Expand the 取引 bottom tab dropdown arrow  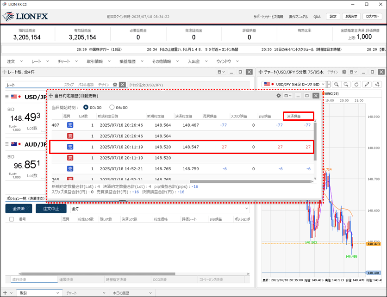pyautogui.click(x=57, y=293)
